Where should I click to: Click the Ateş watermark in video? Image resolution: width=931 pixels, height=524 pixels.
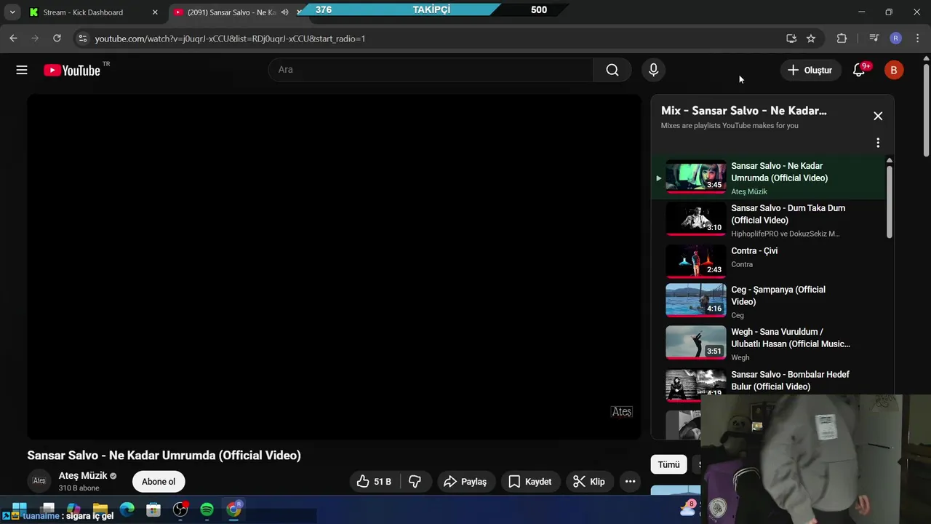[x=622, y=412]
